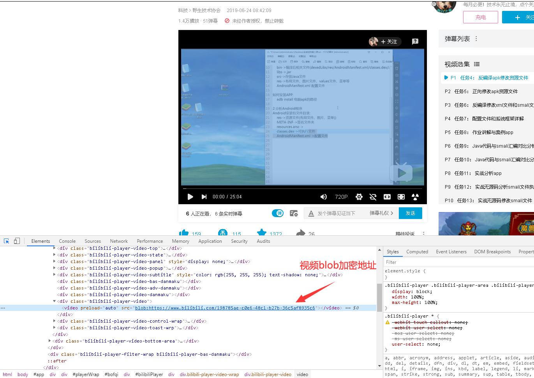534x378 pixels.
Task: Expand bilibili-player-video-panel div node
Action: tap(54, 261)
